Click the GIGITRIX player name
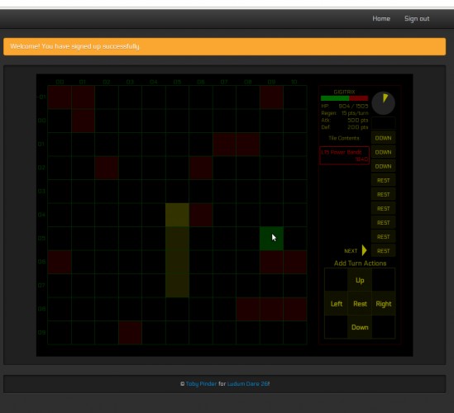Viewport: 454px width, 413px height. coord(344,92)
